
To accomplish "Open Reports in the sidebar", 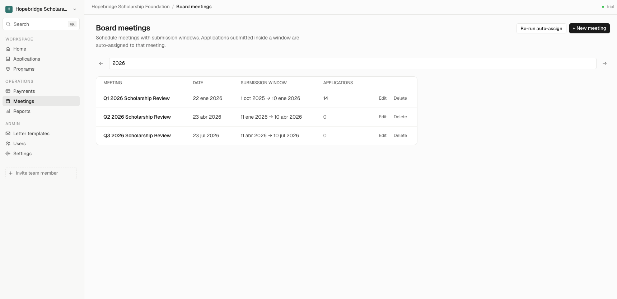I will (x=41, y=111).
